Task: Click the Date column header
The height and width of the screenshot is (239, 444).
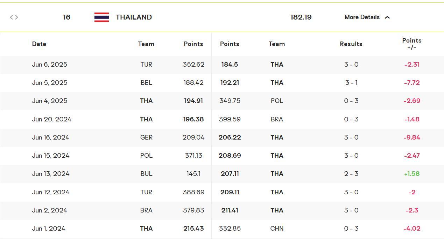Action: pyautogui.click(x=39, y=44)
